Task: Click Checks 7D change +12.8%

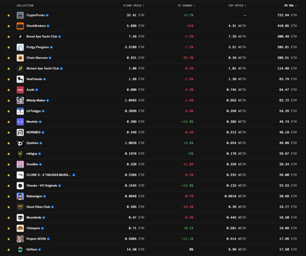Action: [188, 185]
